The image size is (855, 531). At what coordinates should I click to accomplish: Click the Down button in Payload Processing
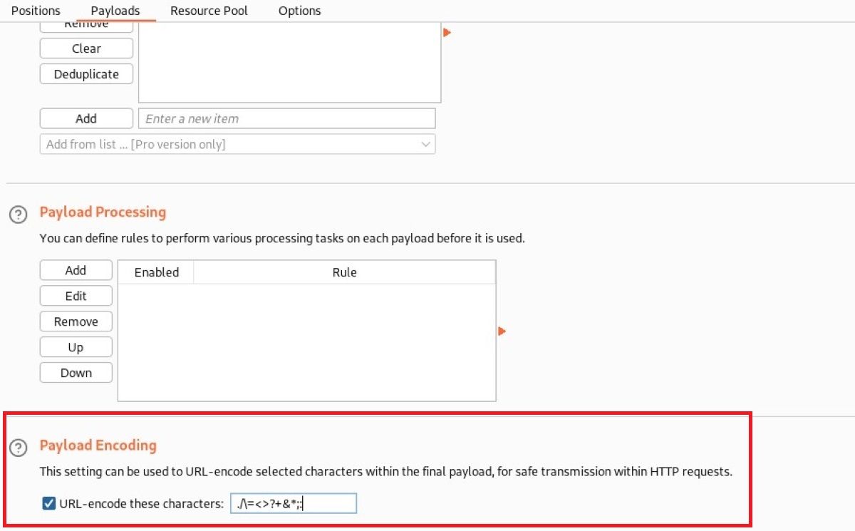[x=76, y=372]
